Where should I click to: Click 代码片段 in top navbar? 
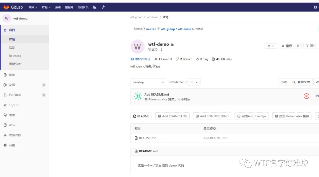(83, 7)
